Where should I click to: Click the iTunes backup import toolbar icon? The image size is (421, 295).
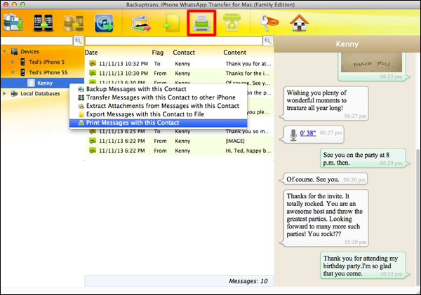[104, 23]
